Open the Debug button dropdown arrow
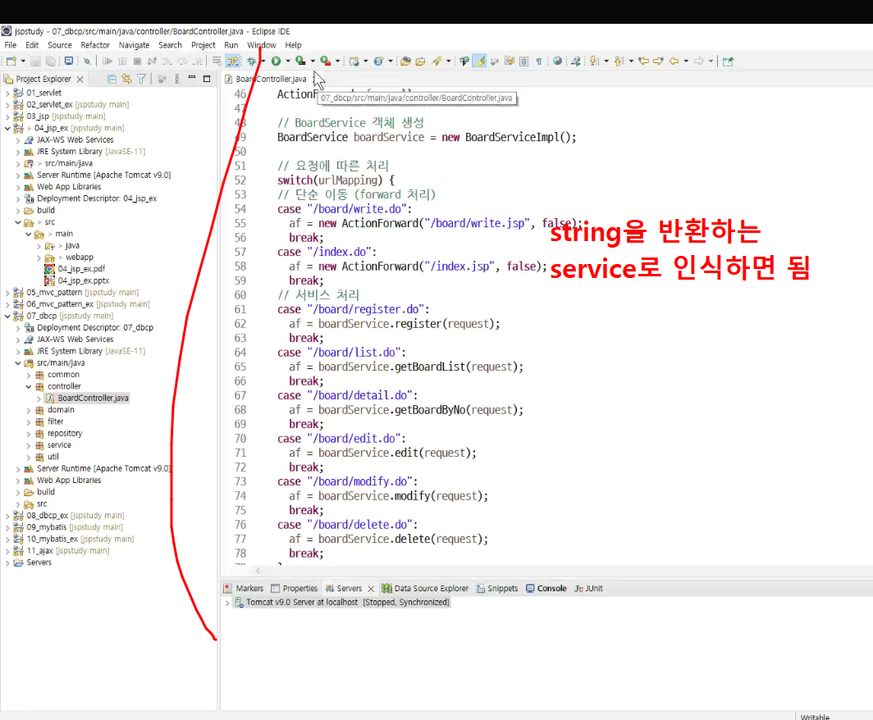Image resolution: width=873 pixels, height=720 pixels. click(263, 62)
